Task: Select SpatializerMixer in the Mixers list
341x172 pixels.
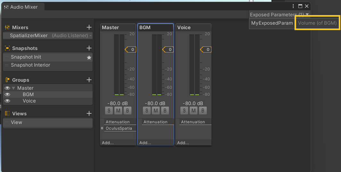Action: click(x=48, y=36)
